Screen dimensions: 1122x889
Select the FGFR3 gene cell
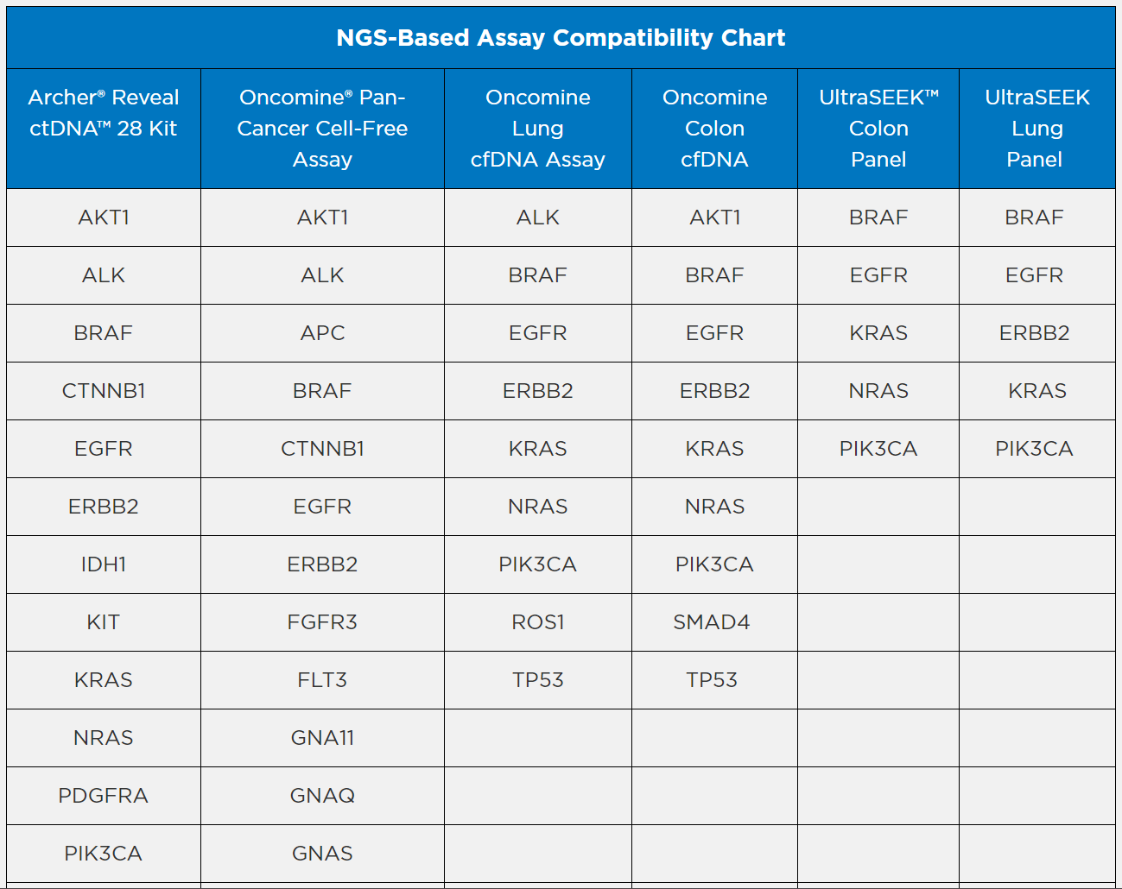click(322, 622)
